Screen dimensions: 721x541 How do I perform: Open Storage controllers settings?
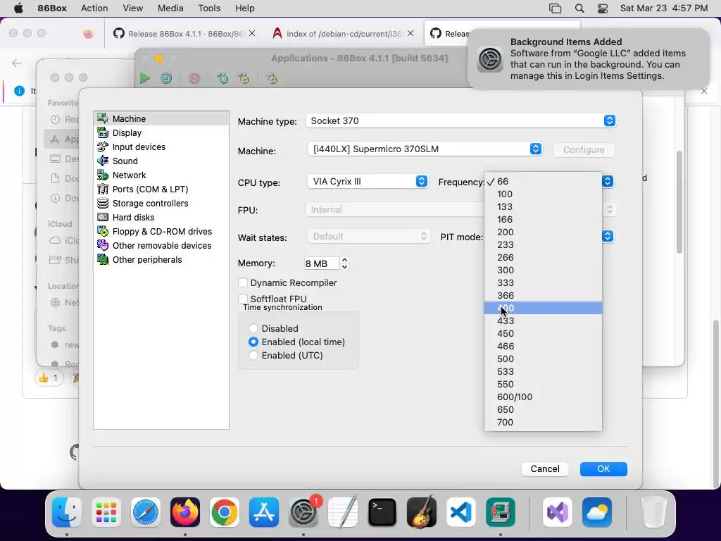click(161, 204)
